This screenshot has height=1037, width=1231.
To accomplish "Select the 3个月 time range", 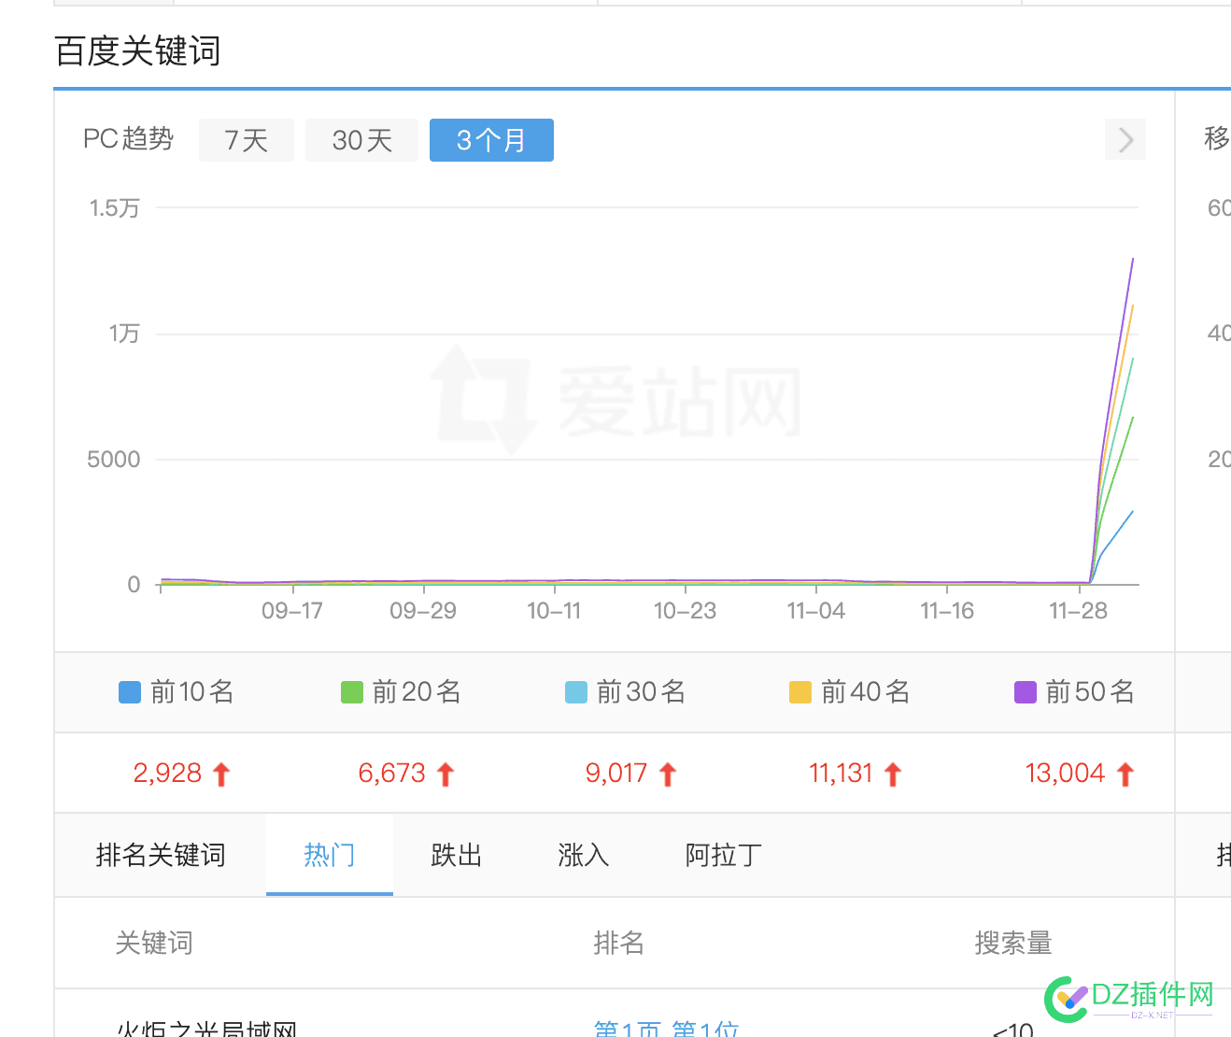I will 491,140.
